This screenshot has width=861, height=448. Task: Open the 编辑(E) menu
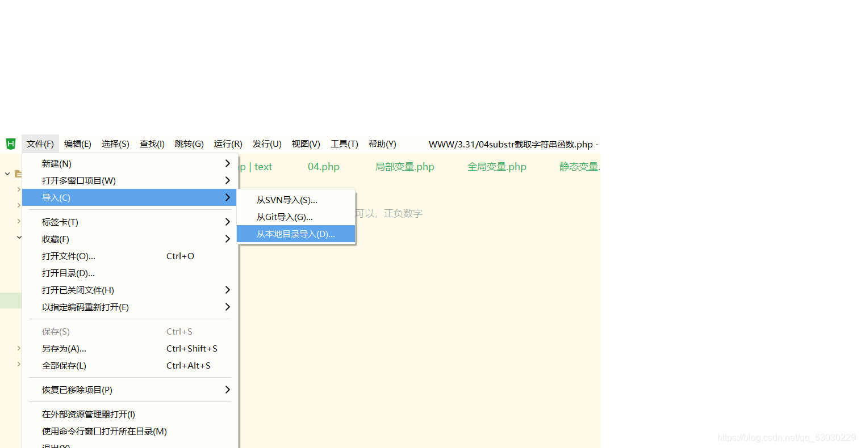pos(77,143)
